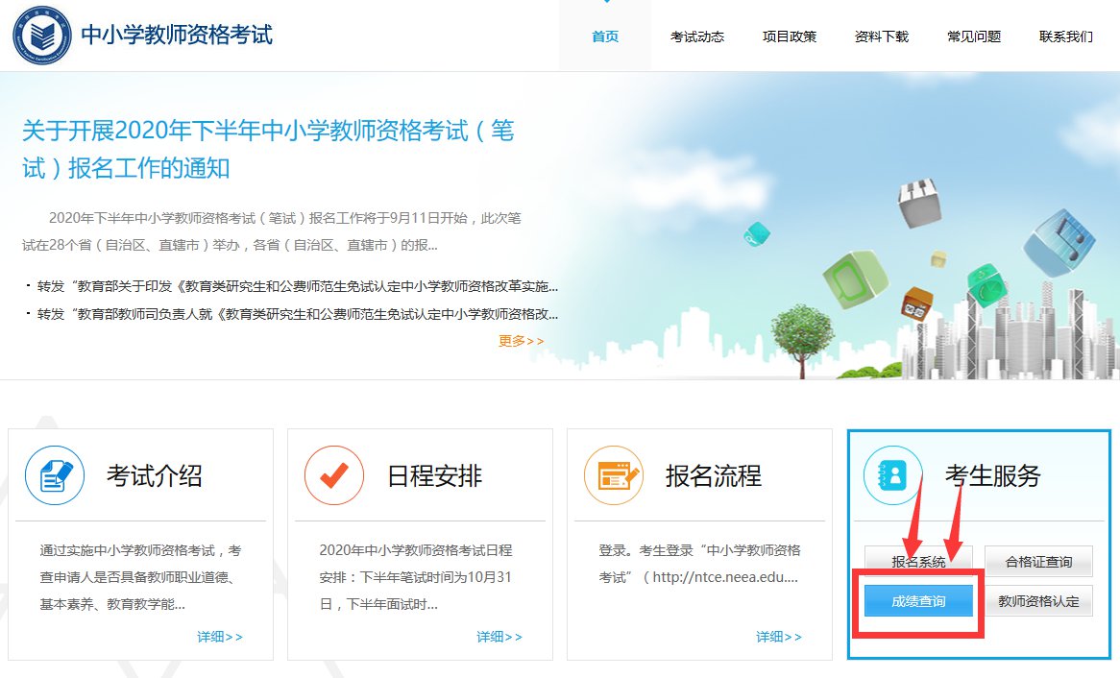
Task: Expand news list via 更多>> link
Action: [522, 341]
